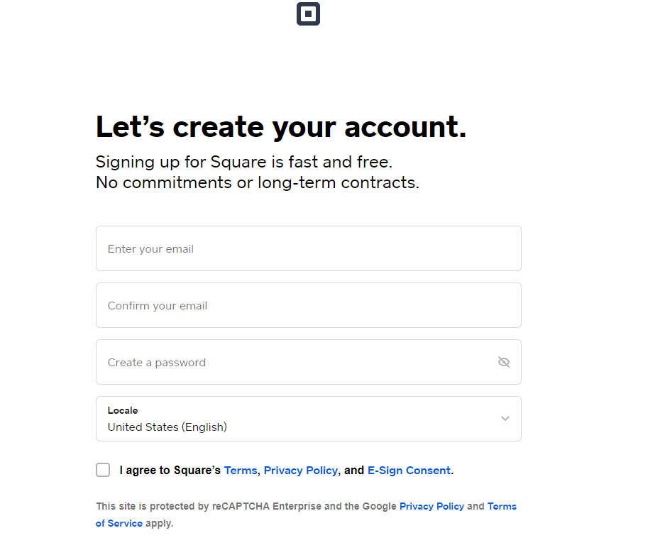The width and height of the screenshot is (660, 538).
Task: Focus the Create a password field
Action: click(309, 362)
